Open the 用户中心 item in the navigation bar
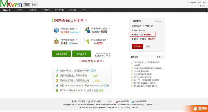 20,10
